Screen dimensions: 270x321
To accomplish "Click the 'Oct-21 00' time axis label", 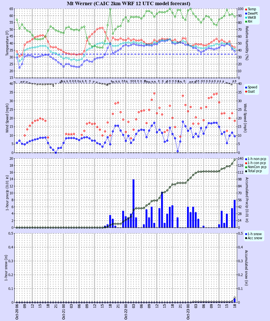I will [x=64, y=311].
